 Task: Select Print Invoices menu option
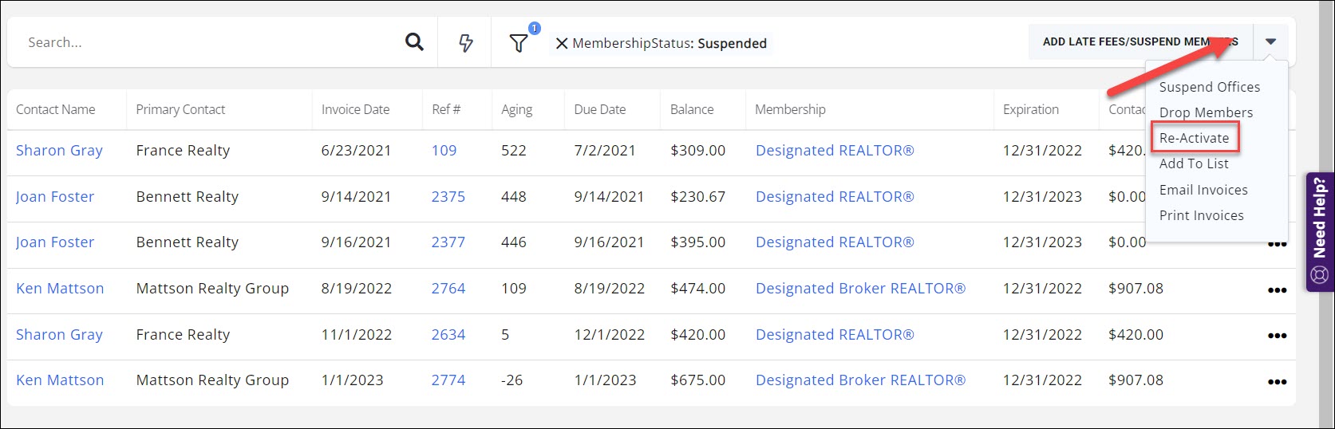tap(1201, 215)
